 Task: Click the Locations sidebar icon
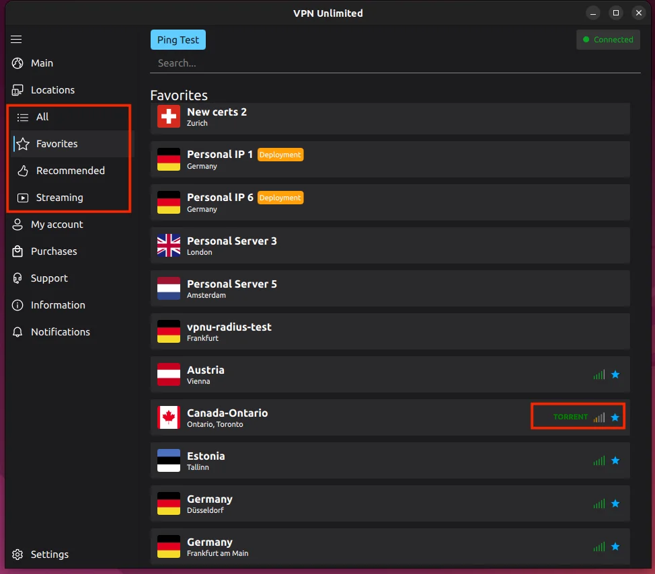point(17,90)
